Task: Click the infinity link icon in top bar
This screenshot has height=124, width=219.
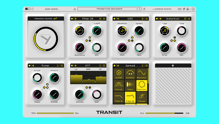Action: point(180,9)
